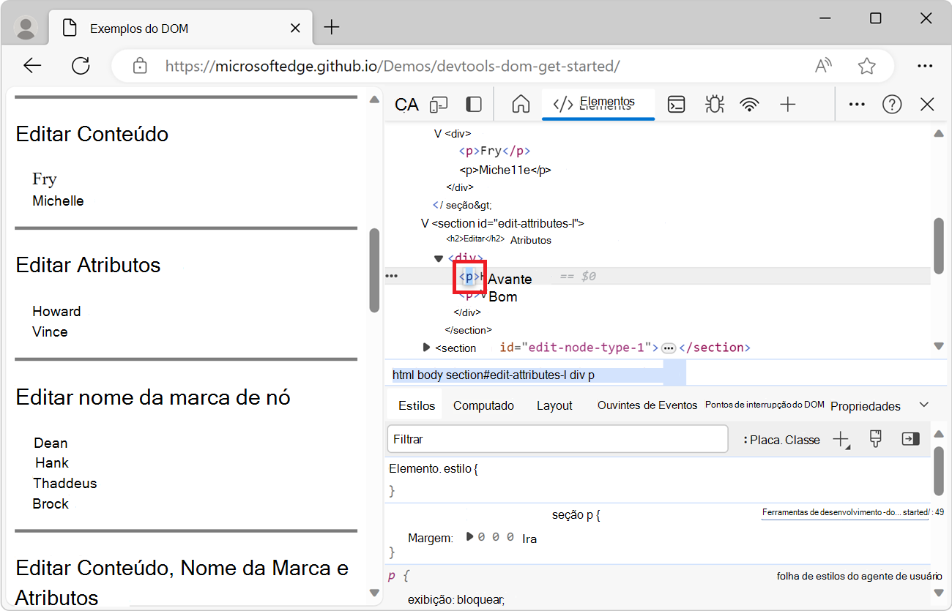Open Pontos de interrupção do DOM tab
952x611 pixels.
pyautogui.click(x=765, y=405)
